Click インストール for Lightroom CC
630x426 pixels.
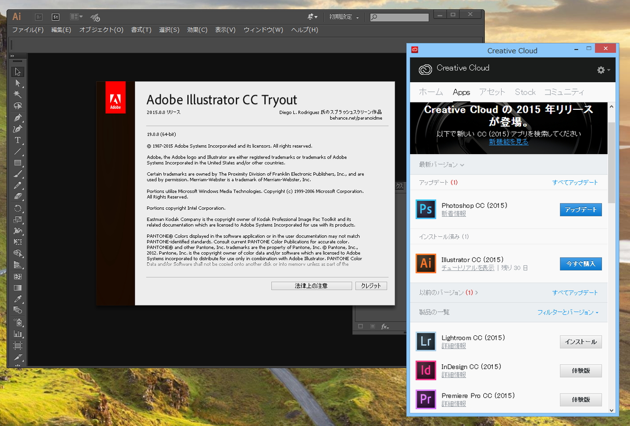pyautogui.click(x=581, y=342)
